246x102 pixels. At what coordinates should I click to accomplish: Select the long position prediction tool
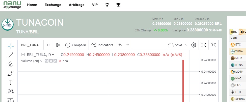11,100
